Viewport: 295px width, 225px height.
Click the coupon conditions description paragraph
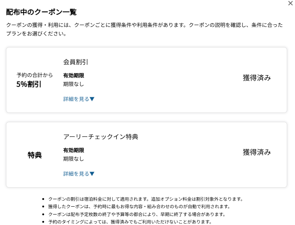coord(145,29)
